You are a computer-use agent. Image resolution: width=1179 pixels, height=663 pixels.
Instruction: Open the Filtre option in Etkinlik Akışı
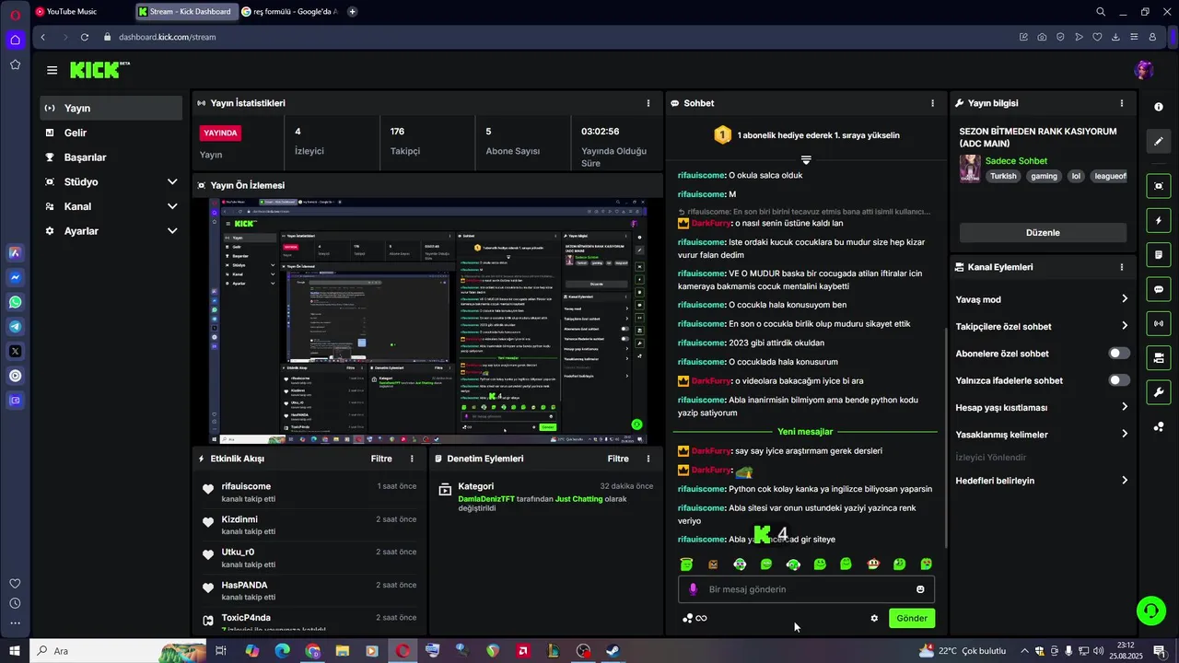point(381,459)
